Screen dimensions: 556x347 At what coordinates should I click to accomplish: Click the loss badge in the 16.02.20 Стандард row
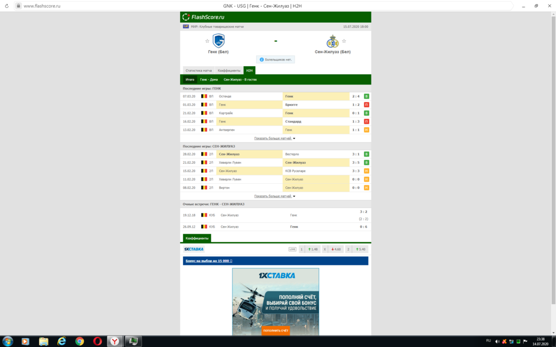[366, 122]
